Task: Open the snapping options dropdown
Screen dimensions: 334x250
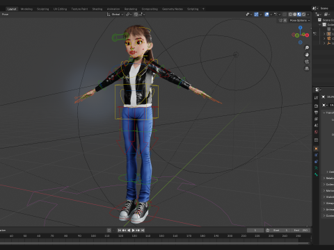Action: click(x=142, y=15)
